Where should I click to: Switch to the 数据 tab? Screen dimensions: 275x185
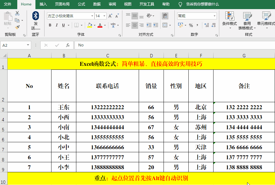pyautogui.click(x=97, y=4)
